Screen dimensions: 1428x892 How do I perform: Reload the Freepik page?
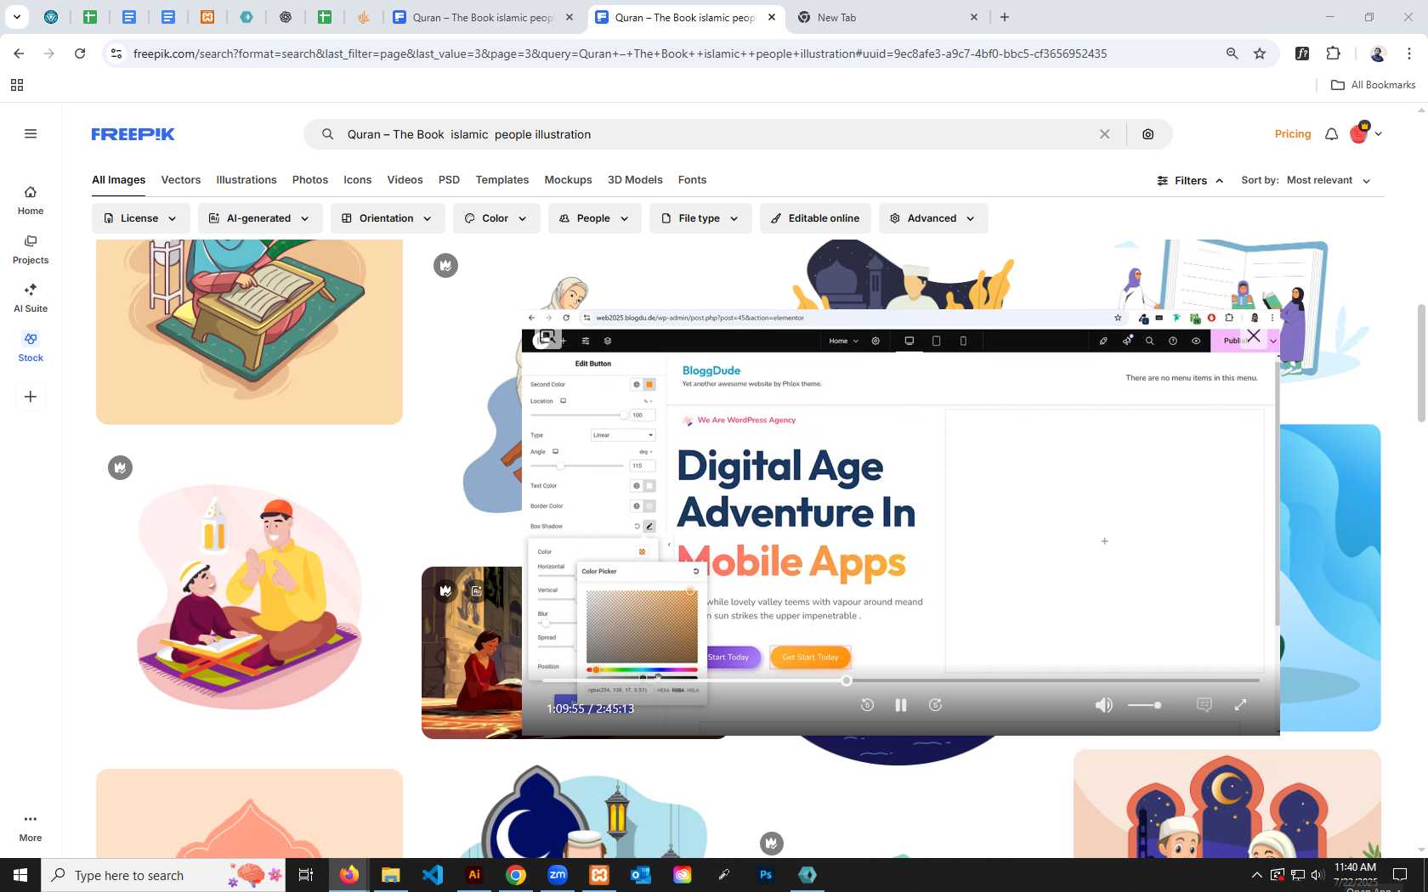click(80, 54)
